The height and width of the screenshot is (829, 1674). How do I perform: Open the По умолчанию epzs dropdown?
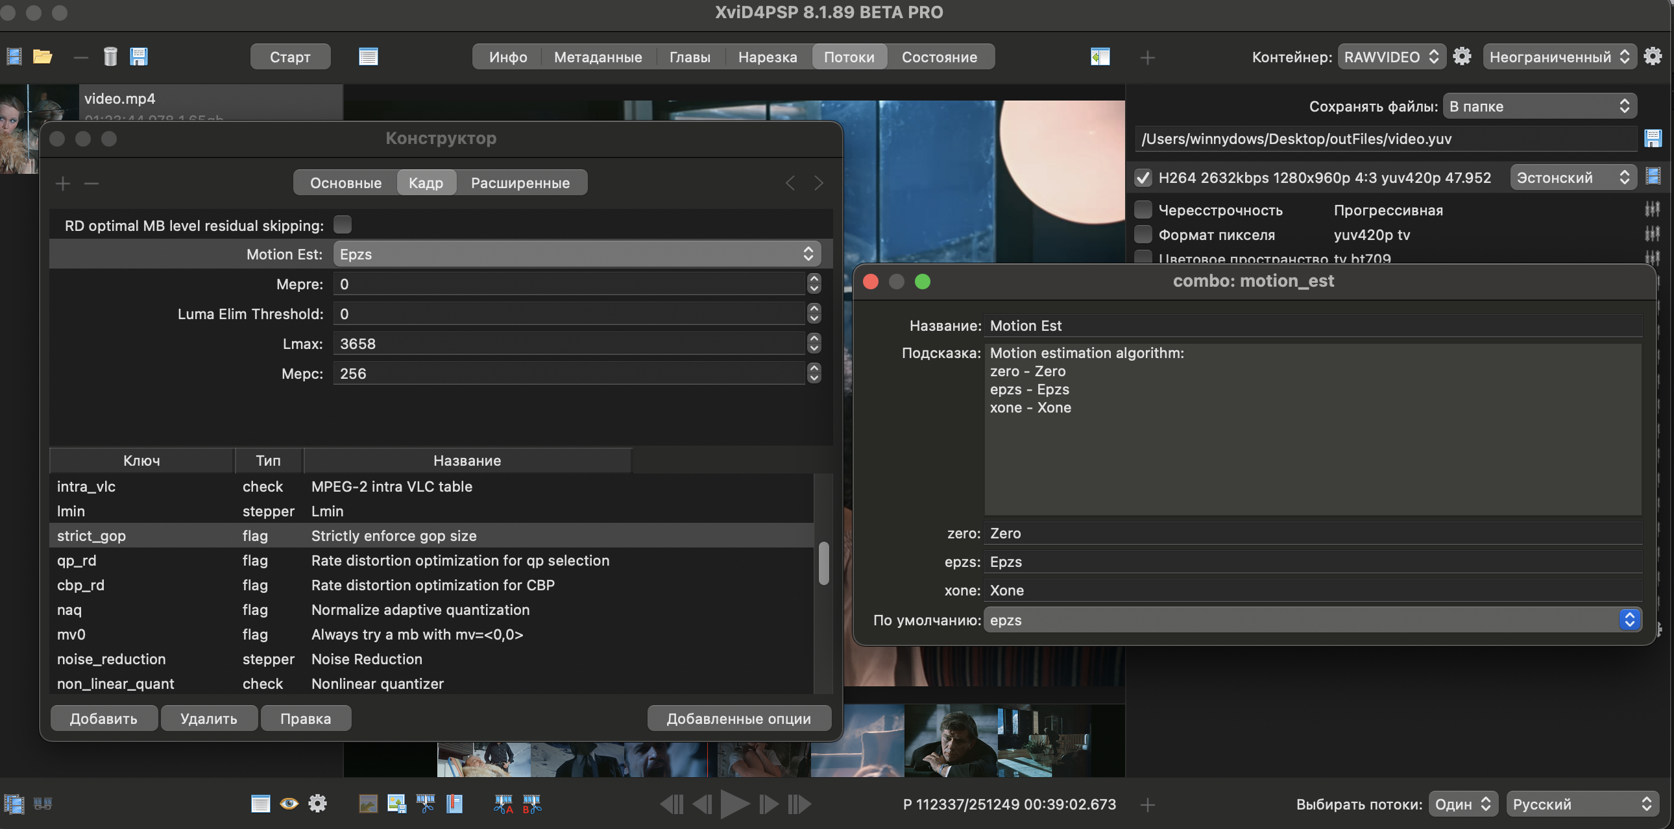tap(1313, 619)
